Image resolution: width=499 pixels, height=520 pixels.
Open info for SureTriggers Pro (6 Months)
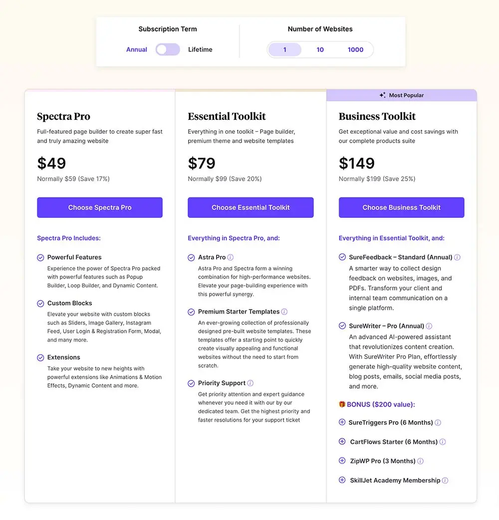coord(438,423)
